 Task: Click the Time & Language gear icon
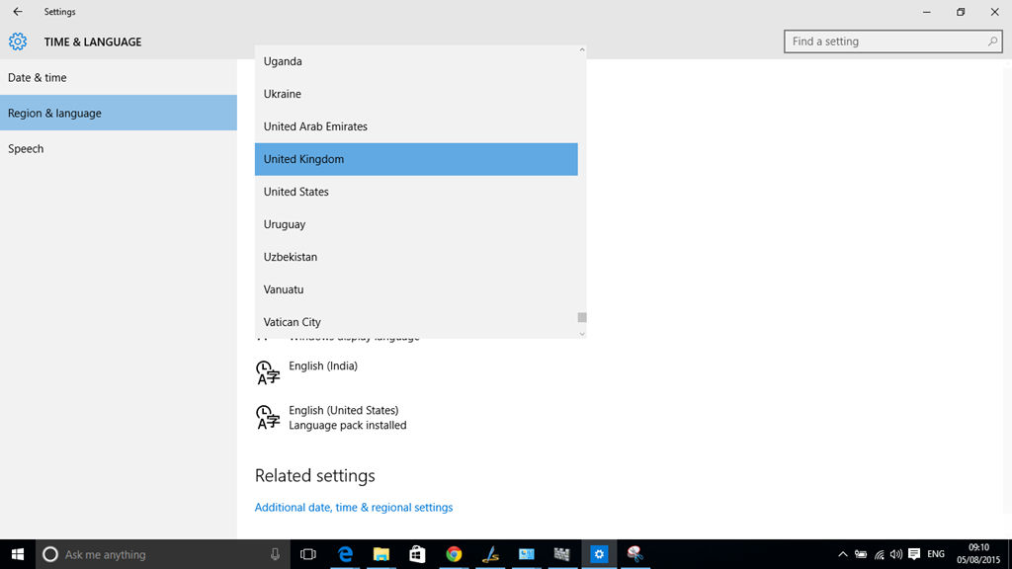pos(18,41)
